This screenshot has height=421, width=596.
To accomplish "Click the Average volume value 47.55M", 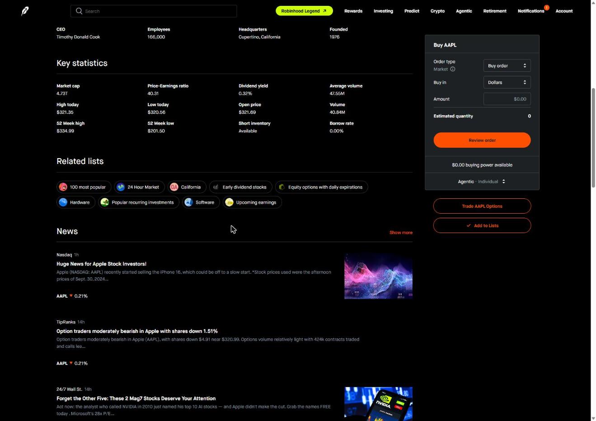I will point(337,94).
